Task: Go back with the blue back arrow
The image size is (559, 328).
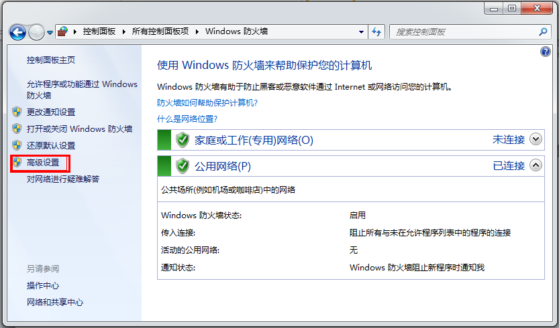Action: pos(17,32)
